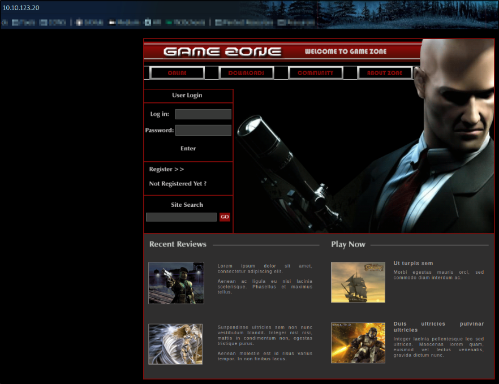The image size is (499, 384).
Task: Open the soldier with pistol review thumbnail
Action: 177,283
